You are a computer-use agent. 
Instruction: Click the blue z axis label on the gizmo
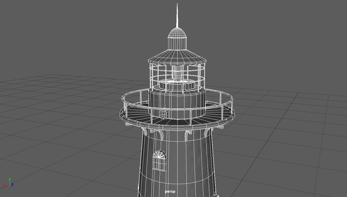tap(12, 185)
